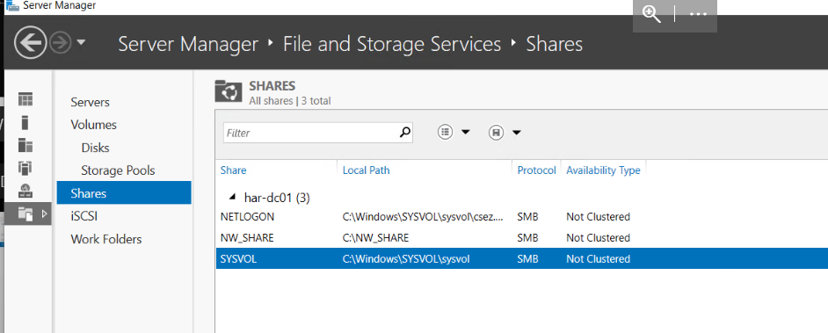828x333 pixels.
Task: Click into the Filter text field
Action: pyautogui.click(x=310, y=133)
